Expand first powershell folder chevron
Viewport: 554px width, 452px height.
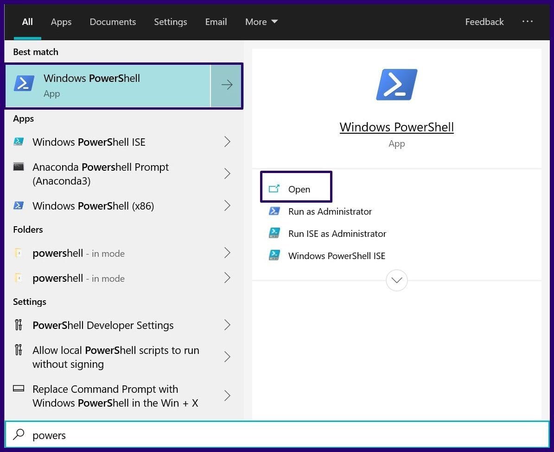point(227,253)
